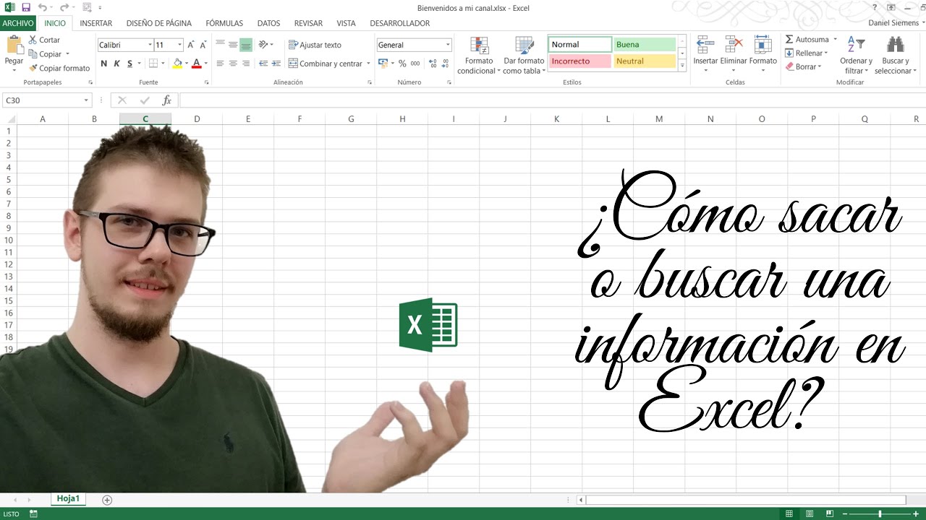This screenshot has width=926, height=520.
Task: Click the Copiar copy command
Action: [45, 54]
